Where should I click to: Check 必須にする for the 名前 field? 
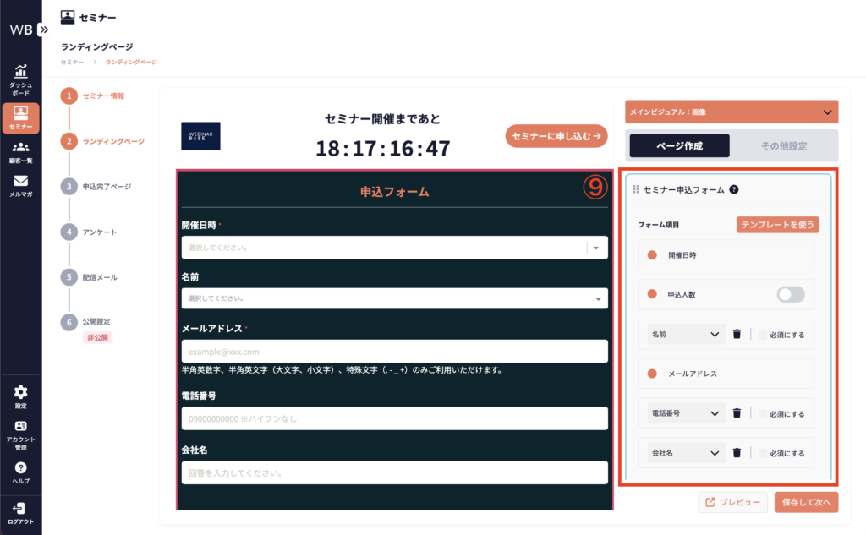[764, 335]
